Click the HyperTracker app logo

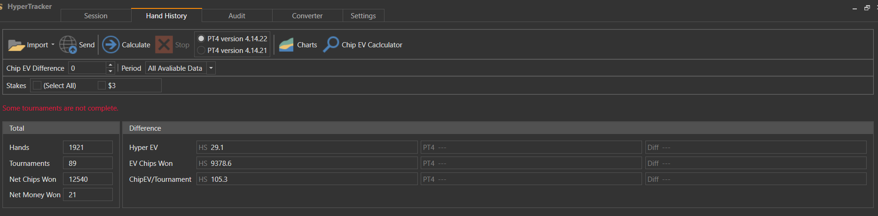[x=2, y=7]
